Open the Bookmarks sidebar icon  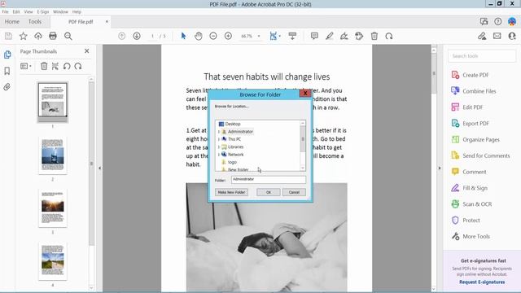point(7,71)
